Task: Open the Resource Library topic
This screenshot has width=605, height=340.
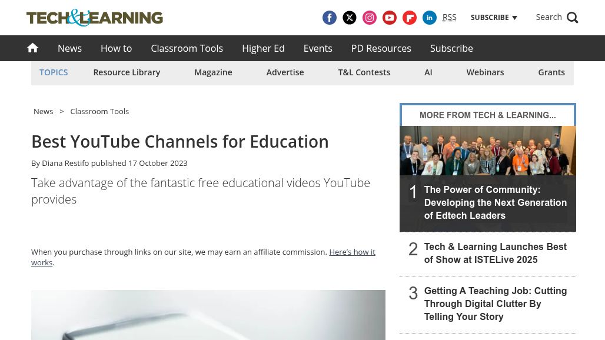Action: (127, 72)
